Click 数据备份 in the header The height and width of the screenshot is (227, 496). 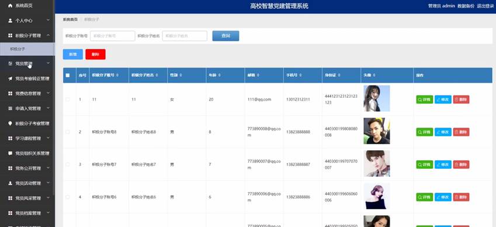click(466, 6)
